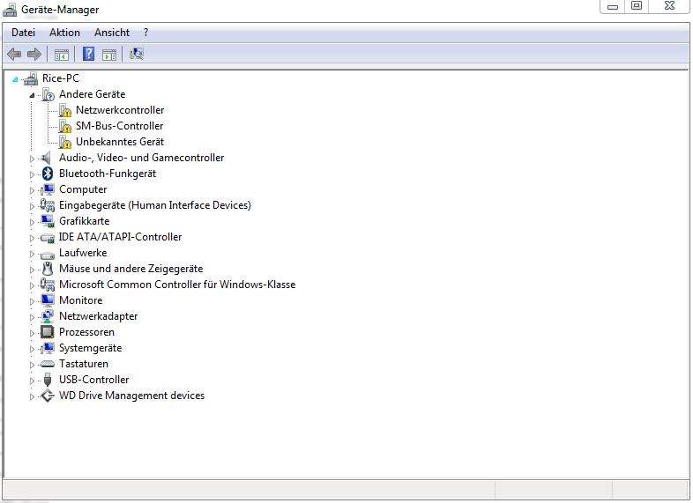Click the IDE ATA/ATAPI-Controller icon
693x503 pixels.
coord(48,238)
